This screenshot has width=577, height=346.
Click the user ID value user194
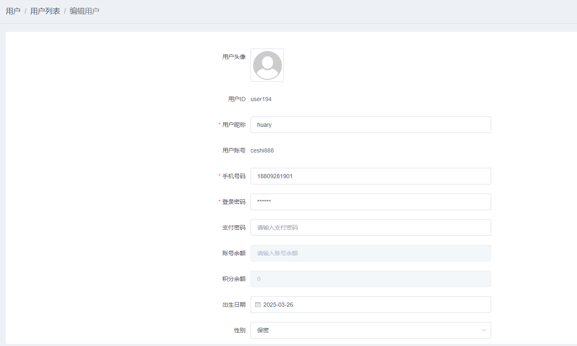coord(261,99)
